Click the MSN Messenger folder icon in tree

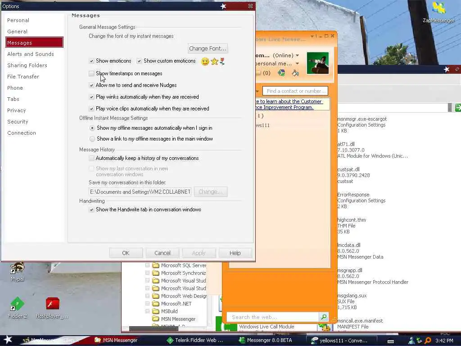[x=156, y=319]
